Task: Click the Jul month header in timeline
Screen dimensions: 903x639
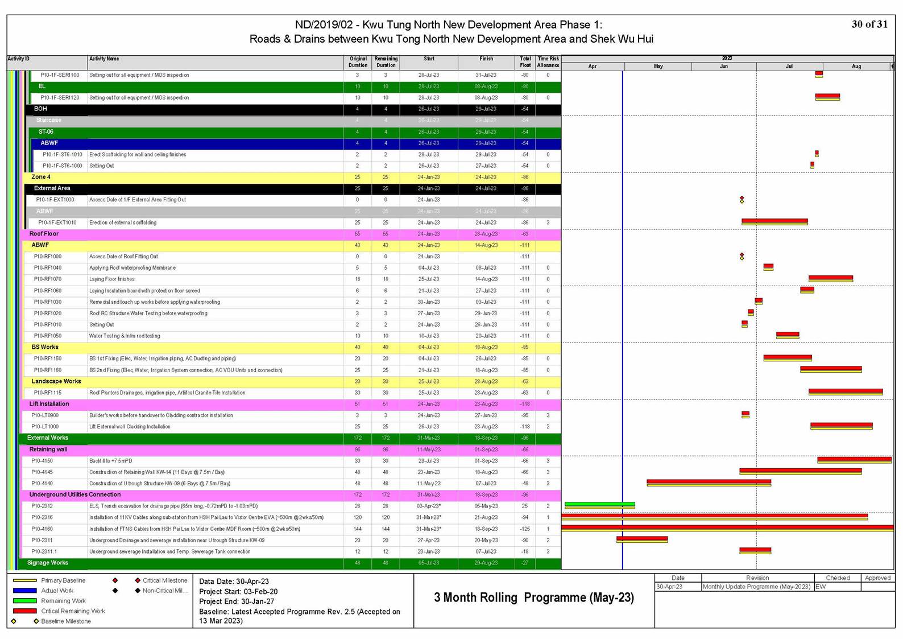Action: [x=789, y=67]
